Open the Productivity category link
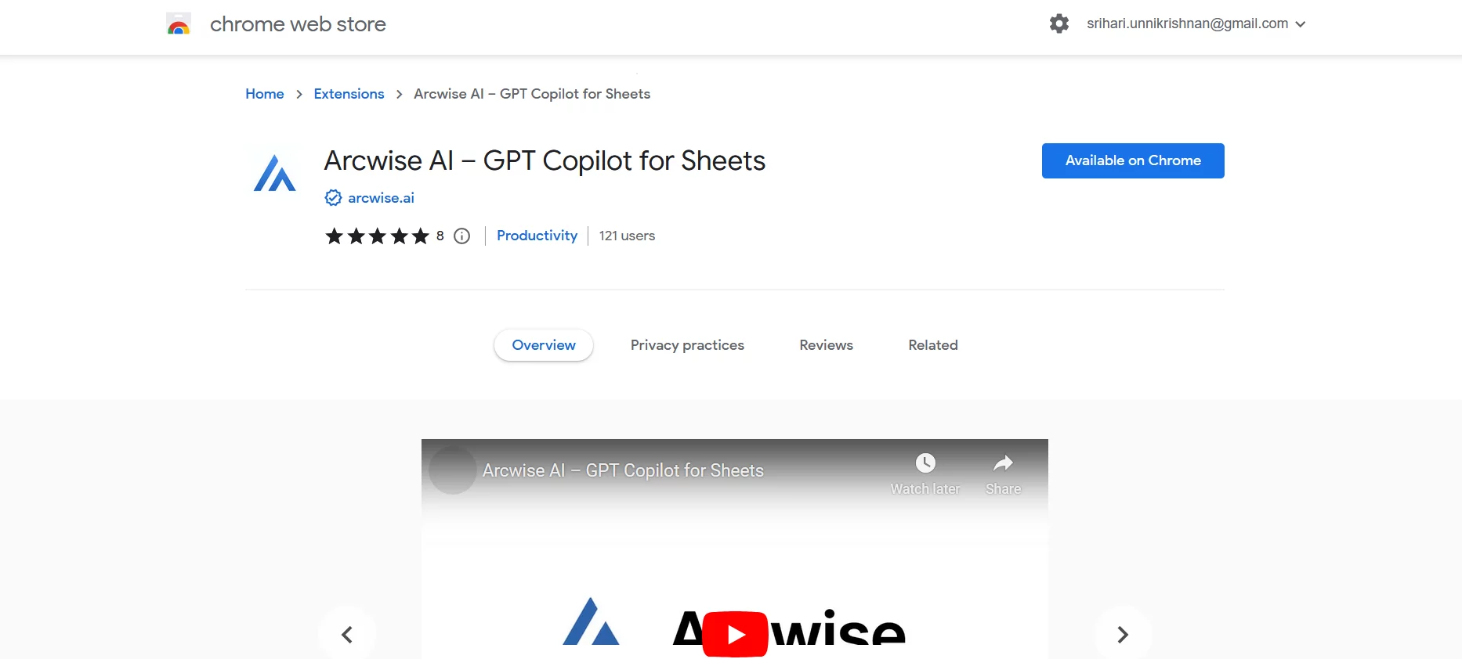Viewport: 1462px width, 659px height. point(537,236)
